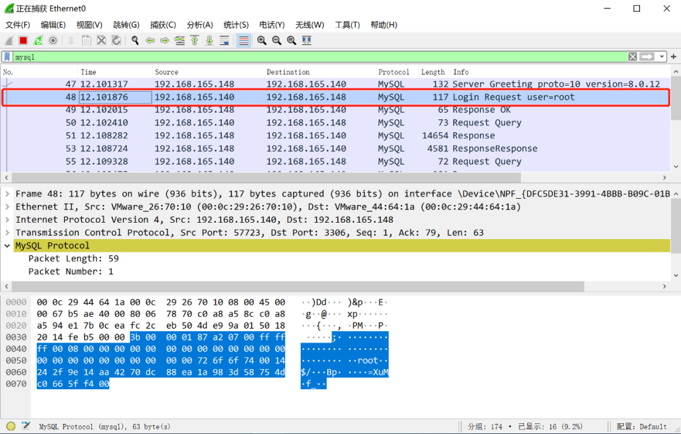Toggle packet list colorization
681x434 pixels.
(243, 40)
